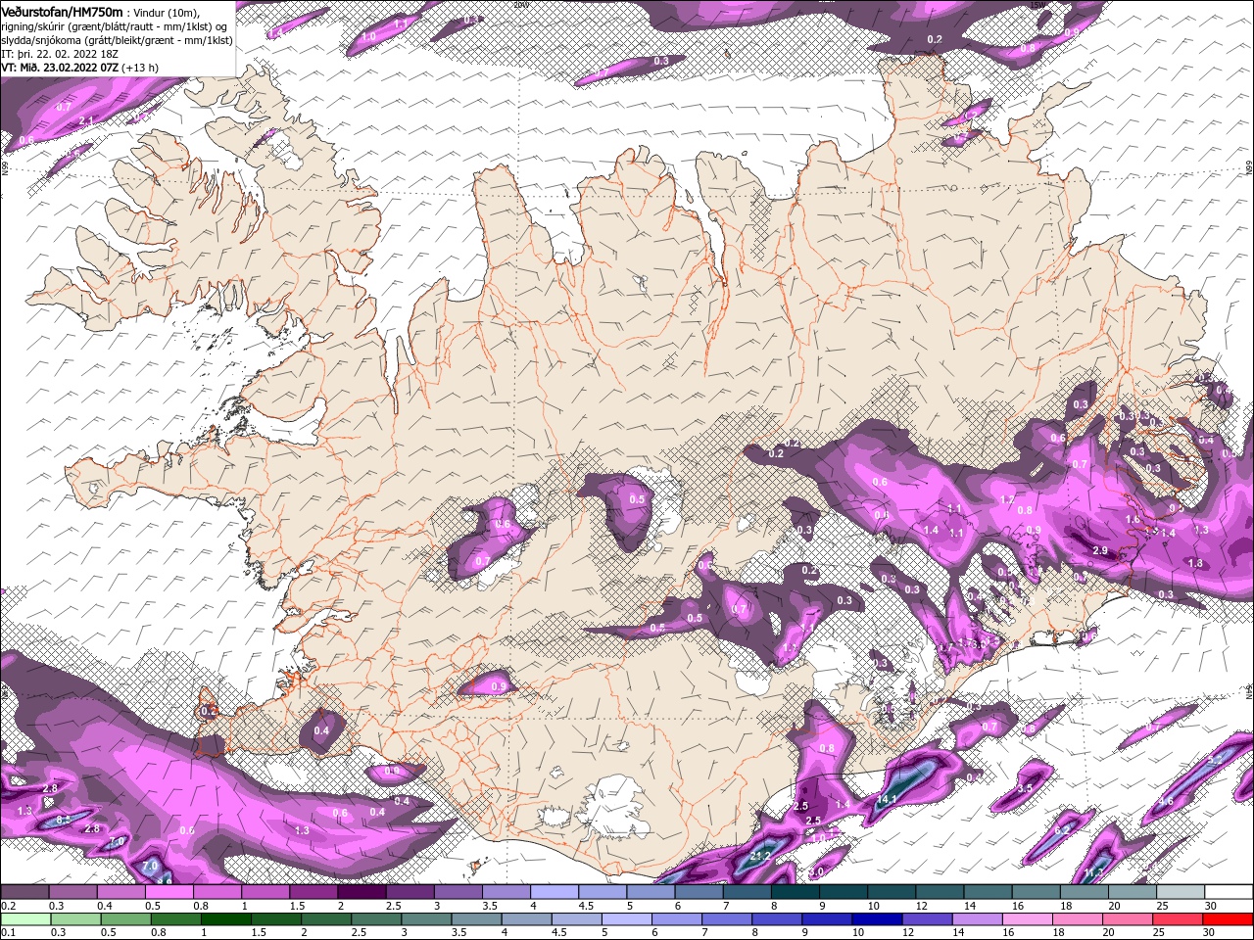Click the deepest purple snow legend swatch at 2
1254x940 pixels.
pos(362,892)
